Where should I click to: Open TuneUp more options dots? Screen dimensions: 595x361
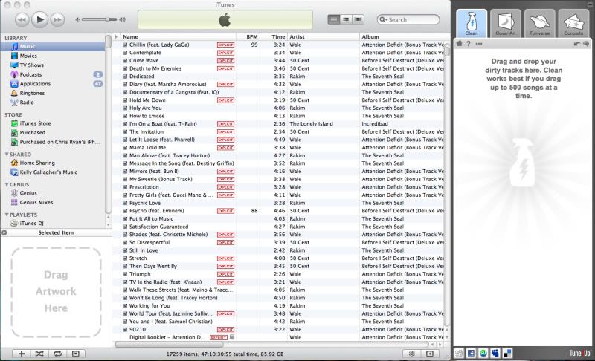point(479,44)
